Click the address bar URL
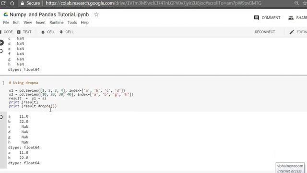This screenshot has width=307, height=173. point(153,3)
